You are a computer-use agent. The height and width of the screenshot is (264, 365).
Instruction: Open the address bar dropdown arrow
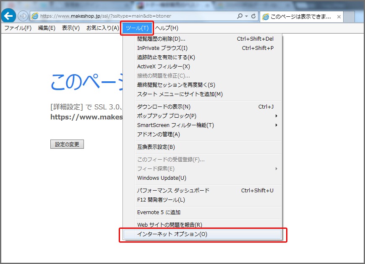(x=246, y=16)
